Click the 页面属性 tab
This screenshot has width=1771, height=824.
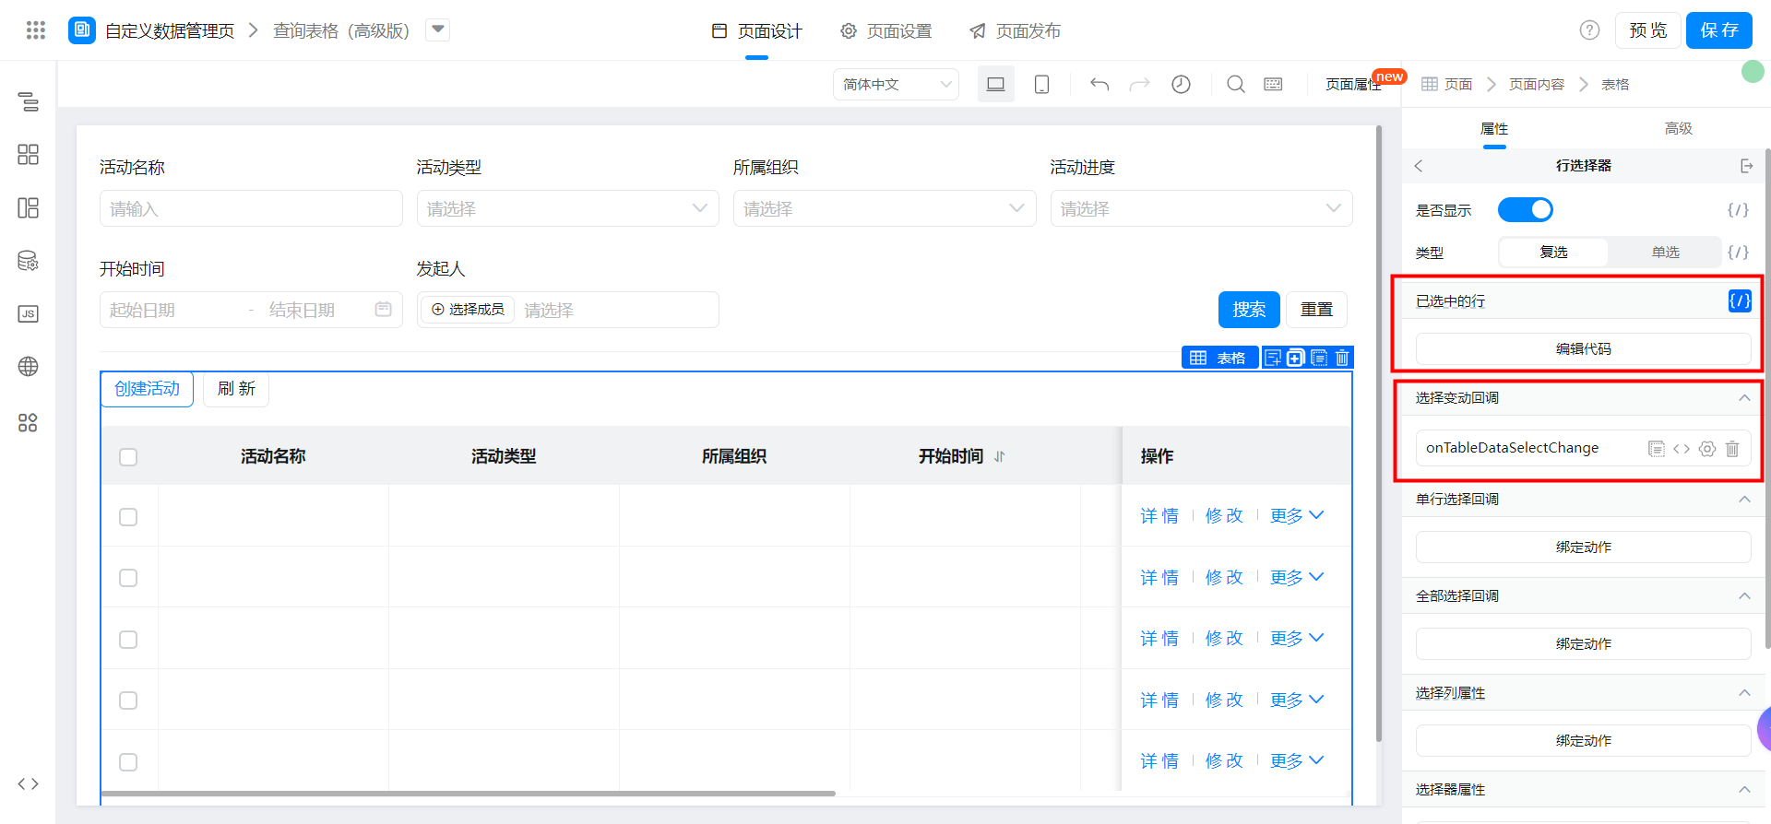(x=1353, y=85)
